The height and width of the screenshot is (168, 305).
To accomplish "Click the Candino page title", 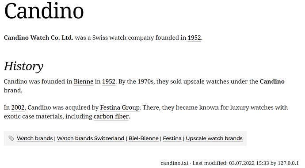I will click(x=44, y=11).
